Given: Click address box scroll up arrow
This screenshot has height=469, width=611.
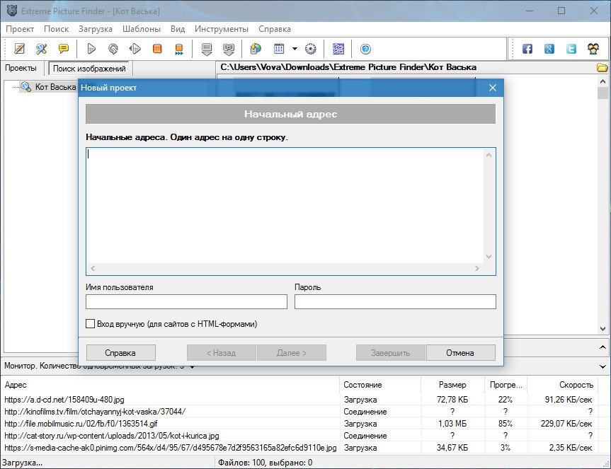Looking at the screenshot, I should (x=489, y=155).
